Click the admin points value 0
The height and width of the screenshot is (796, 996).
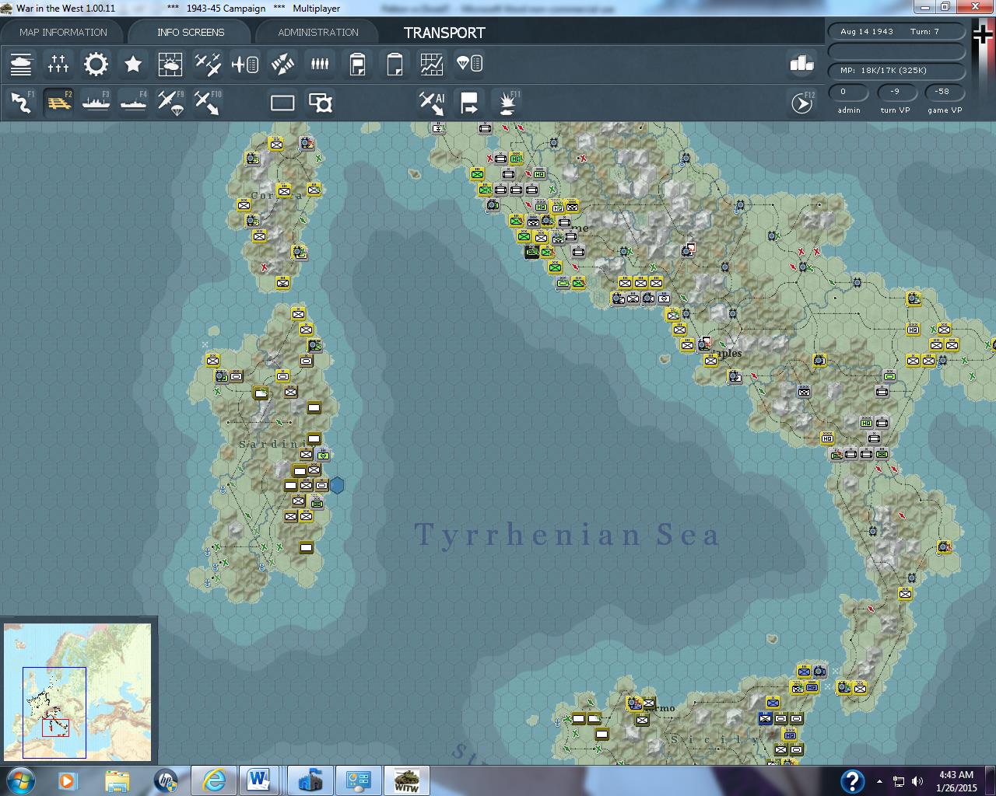coord(849,92)
